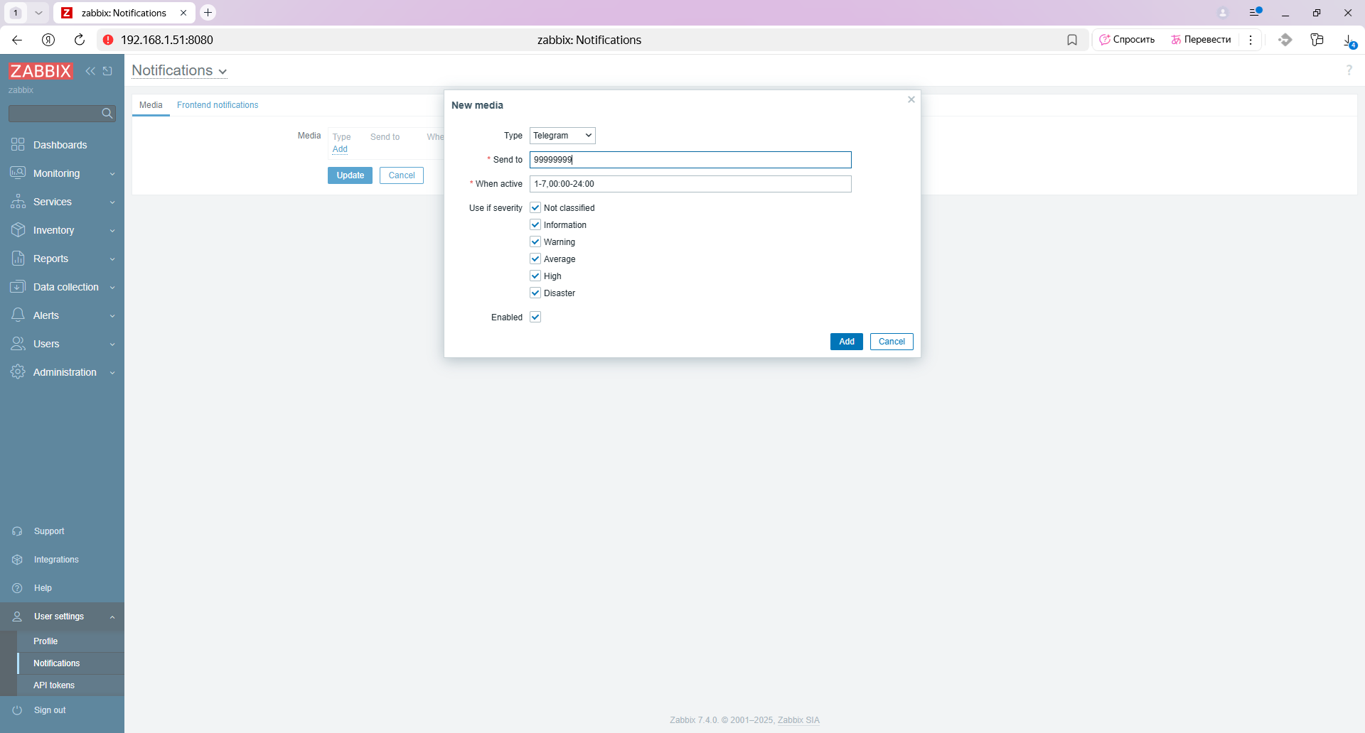Open browser downloads icon
Viewport: 1365px width, 733px height.
pos(1348,40)
